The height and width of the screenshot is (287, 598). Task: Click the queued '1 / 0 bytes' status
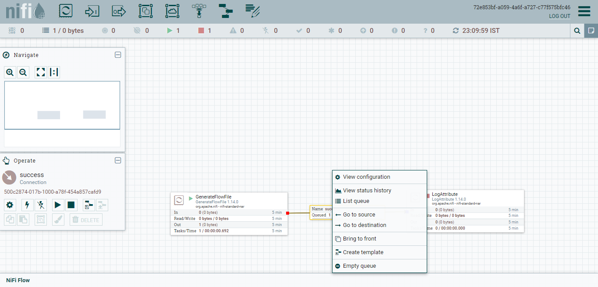[63, 31]
